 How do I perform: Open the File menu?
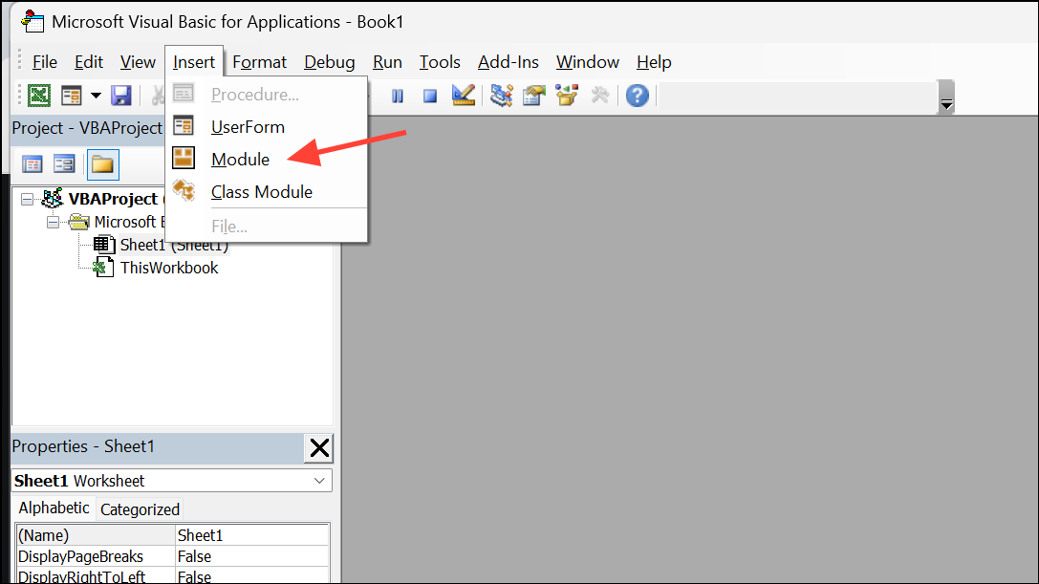[x=44, y=62]
